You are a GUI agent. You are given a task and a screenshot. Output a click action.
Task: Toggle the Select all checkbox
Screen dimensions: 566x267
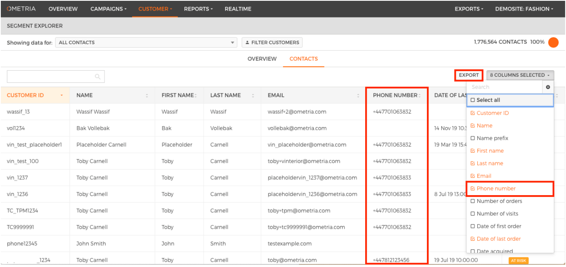pyautogui.click(x=473, y=100)
